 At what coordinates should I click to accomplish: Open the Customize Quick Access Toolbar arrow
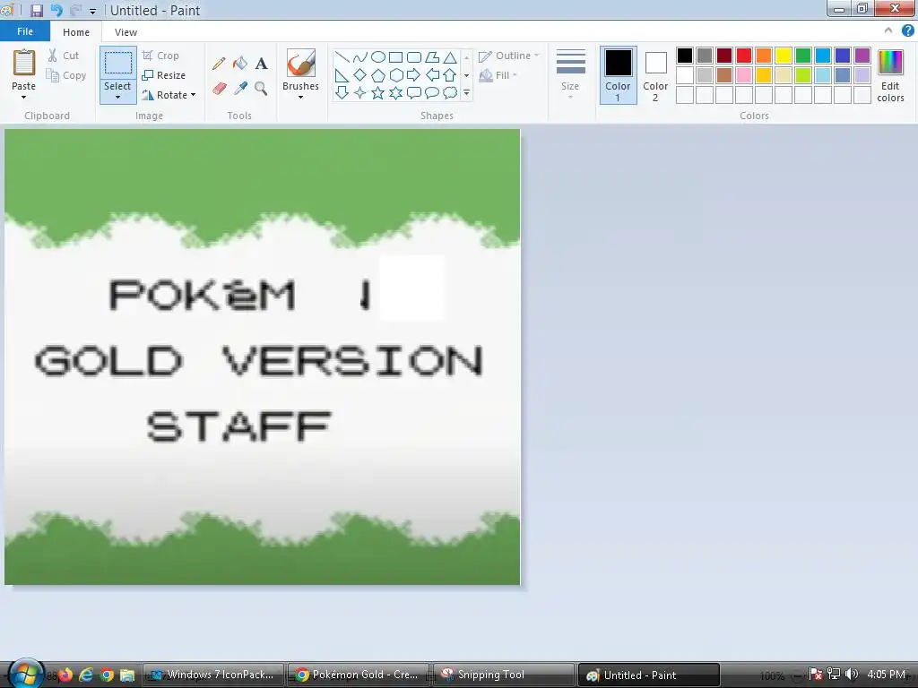(92, 11)
